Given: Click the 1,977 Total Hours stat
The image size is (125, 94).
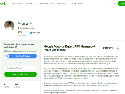Looking at the screenshot, I should [17, 86].
